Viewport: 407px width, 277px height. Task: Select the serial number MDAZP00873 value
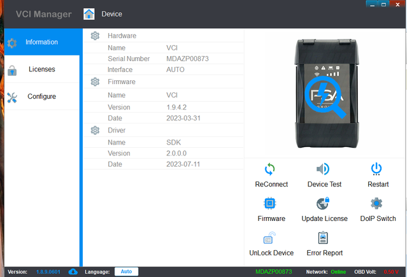pos(187,59)
